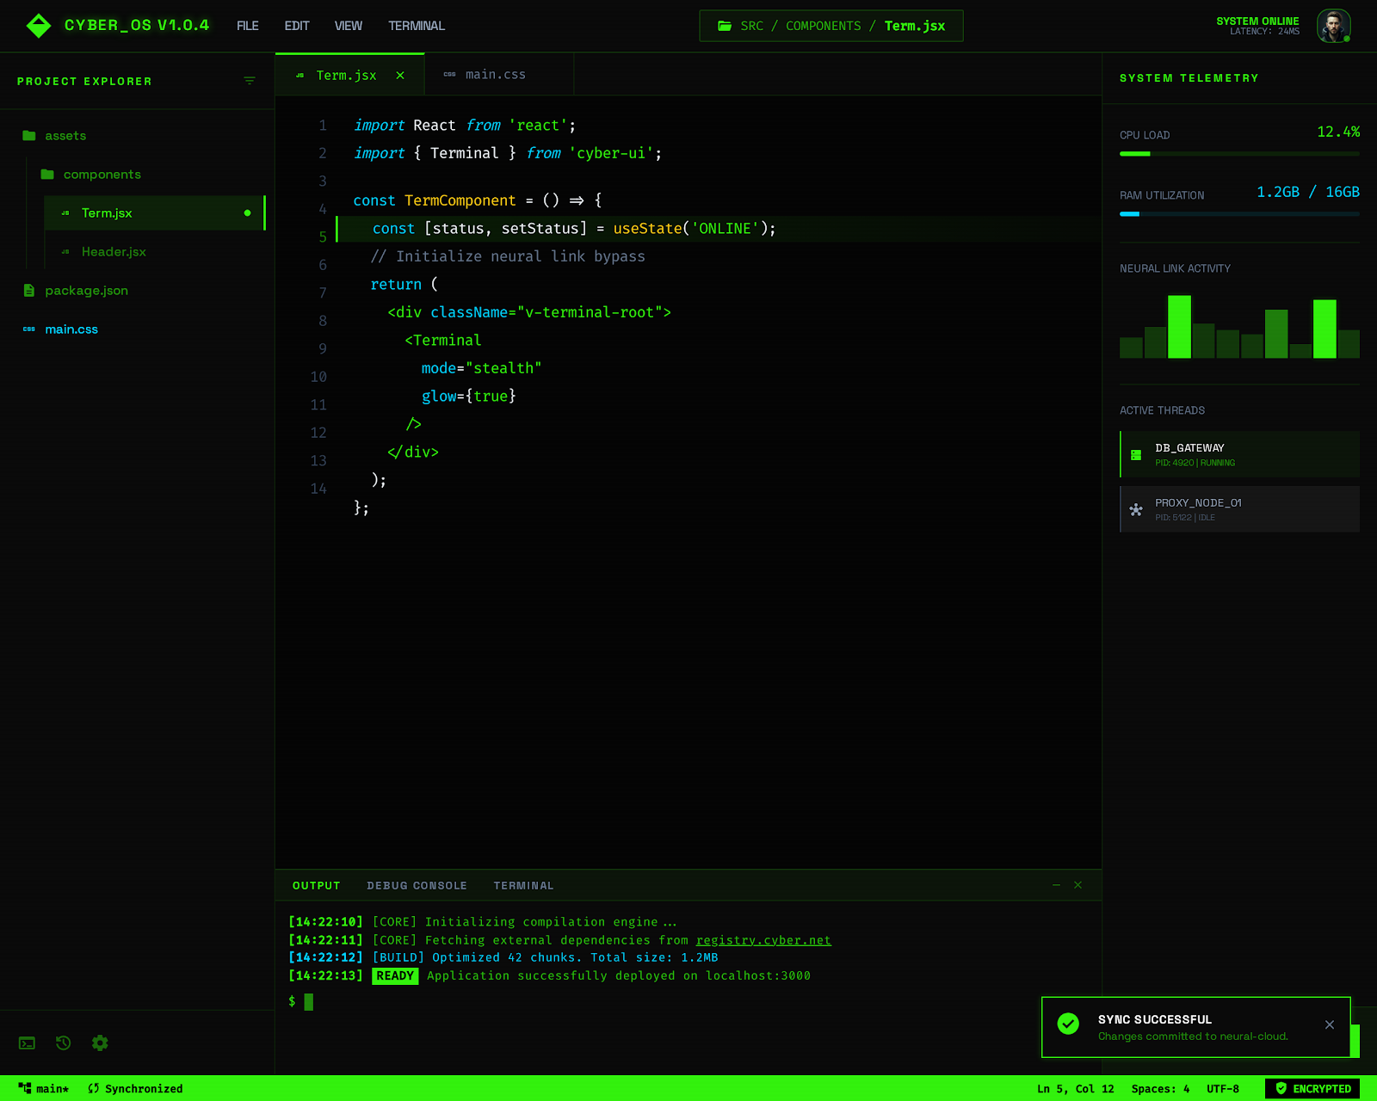
Task: Collapse the components folder
Action: coord(102,175)
